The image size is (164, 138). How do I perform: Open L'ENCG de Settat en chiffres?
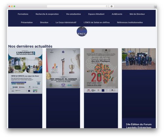97,23
